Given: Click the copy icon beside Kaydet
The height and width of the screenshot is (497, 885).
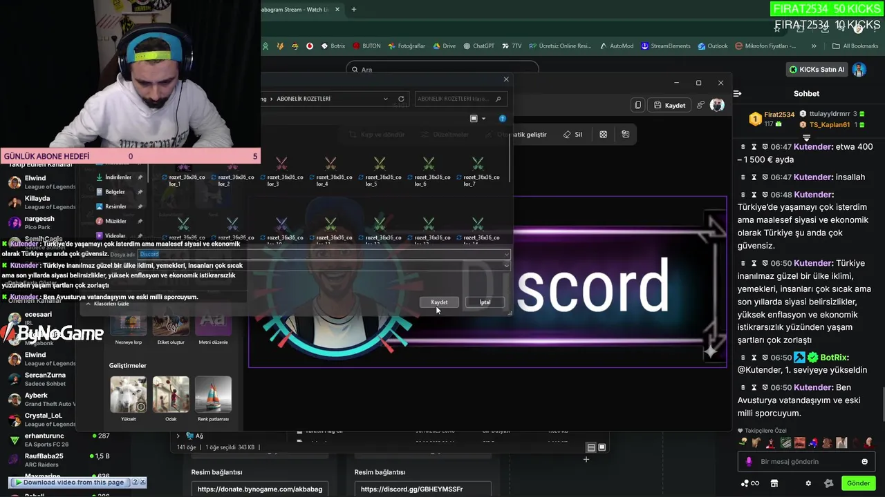Looking at the screenshot, I should point(638,105).
